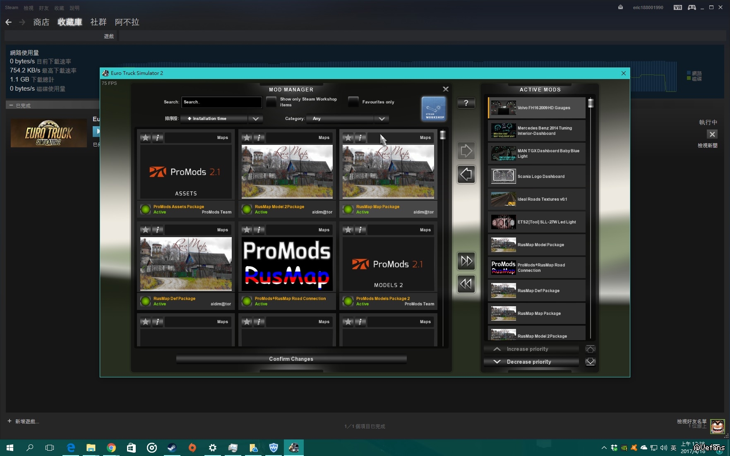Screen dimensions: 730x456
Task: Star the ProMods Assets Package as favourite
Action: (146, 138)
